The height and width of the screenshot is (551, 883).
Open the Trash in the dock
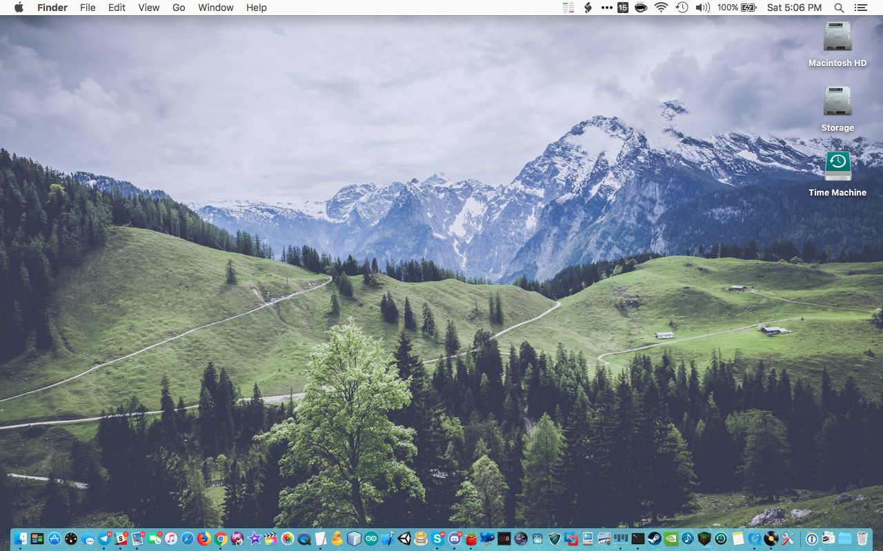click(862, 539)
